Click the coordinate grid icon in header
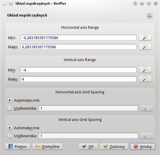This screenshot has width=160, height=155. pyautogui.click(x=150, y=16)
